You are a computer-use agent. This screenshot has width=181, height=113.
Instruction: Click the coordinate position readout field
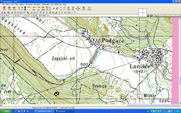click(x=25, y=16)
